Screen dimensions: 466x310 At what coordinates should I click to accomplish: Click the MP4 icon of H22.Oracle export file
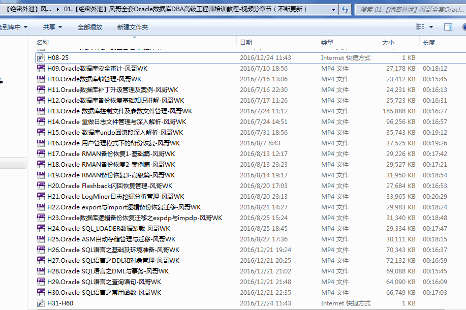[41, 207]
